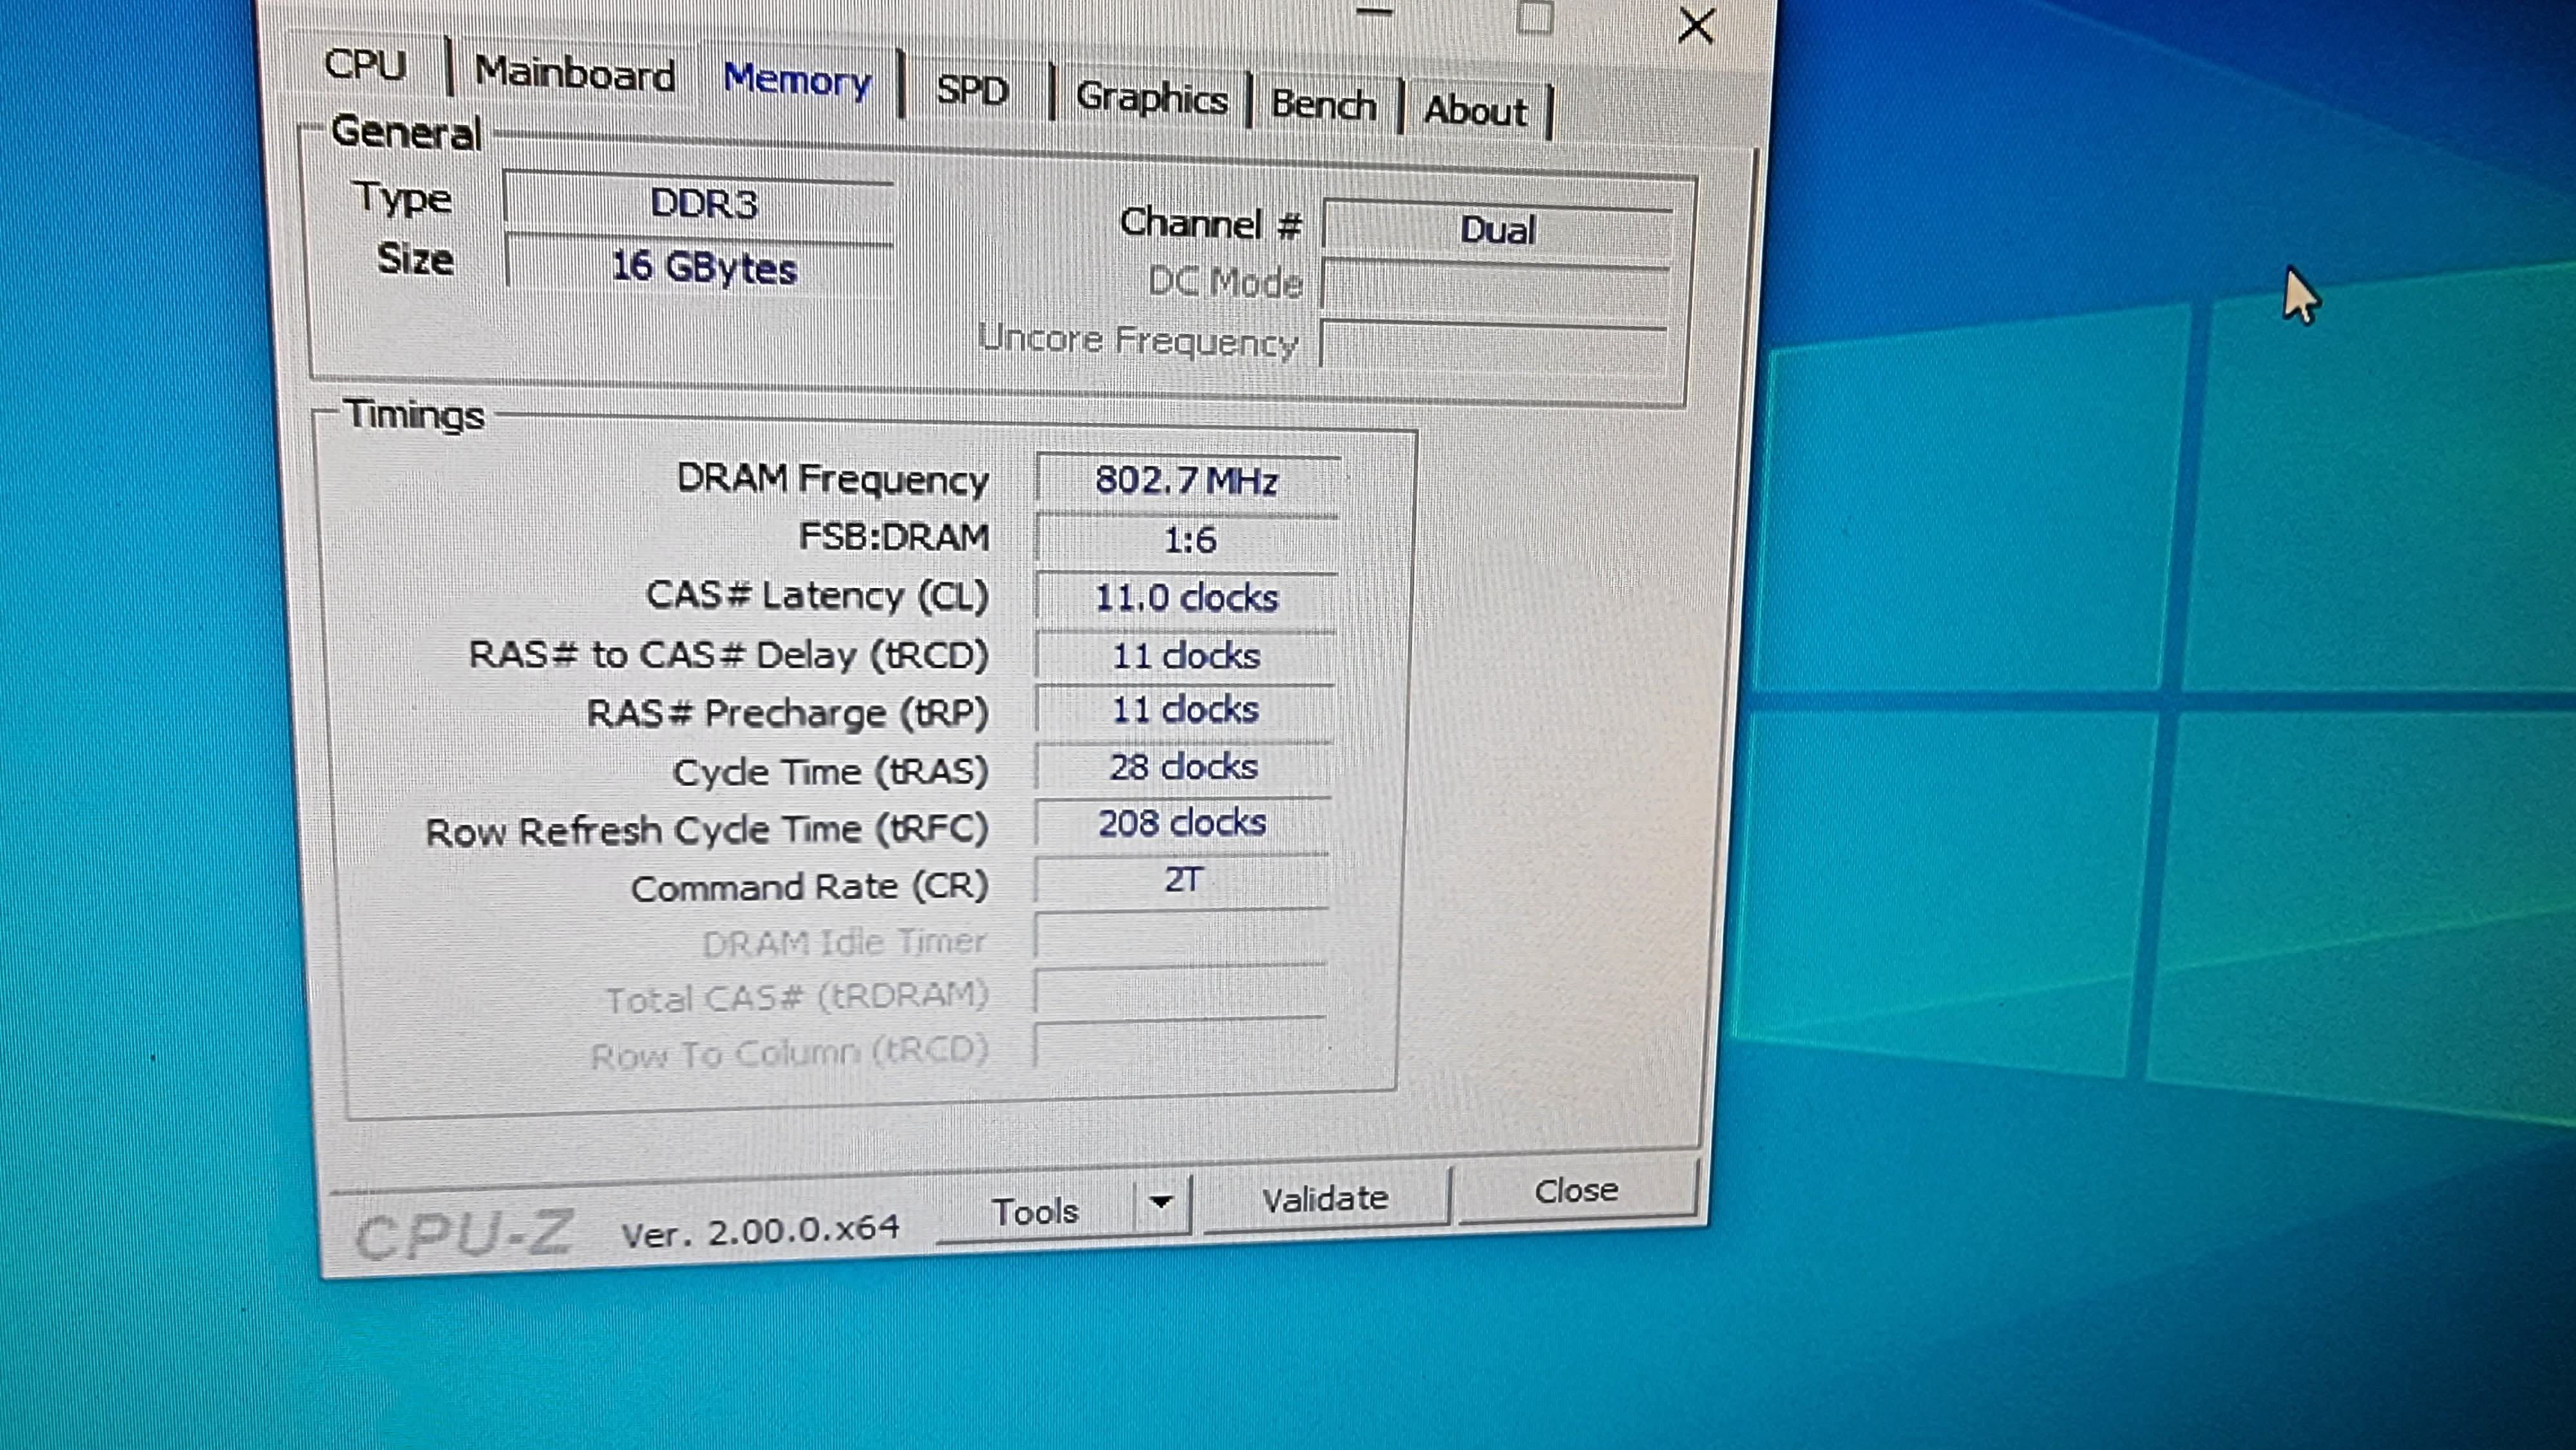This screenshot has height=1450, width=2576.
Task: Click the Channel # label
Action: pos(1210,223)
